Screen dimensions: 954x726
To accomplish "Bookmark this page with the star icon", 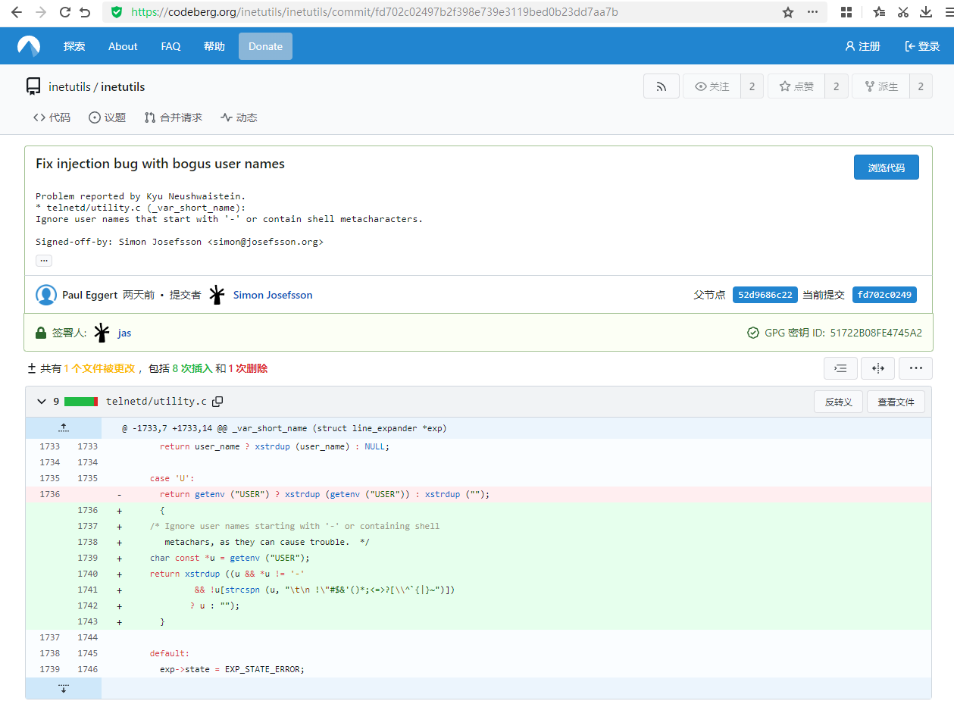I will [x=788, y=12].
